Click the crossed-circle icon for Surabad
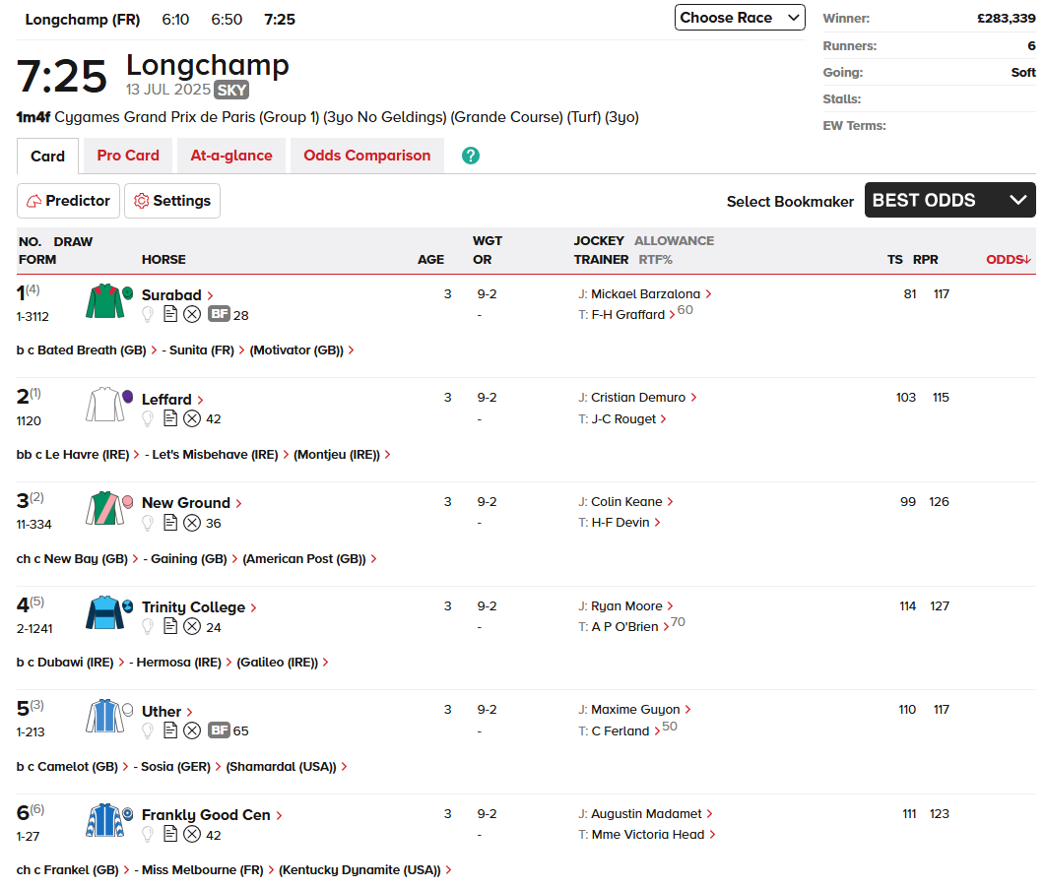Screen dimensions: 1045x888 click(x=192, y=314)
